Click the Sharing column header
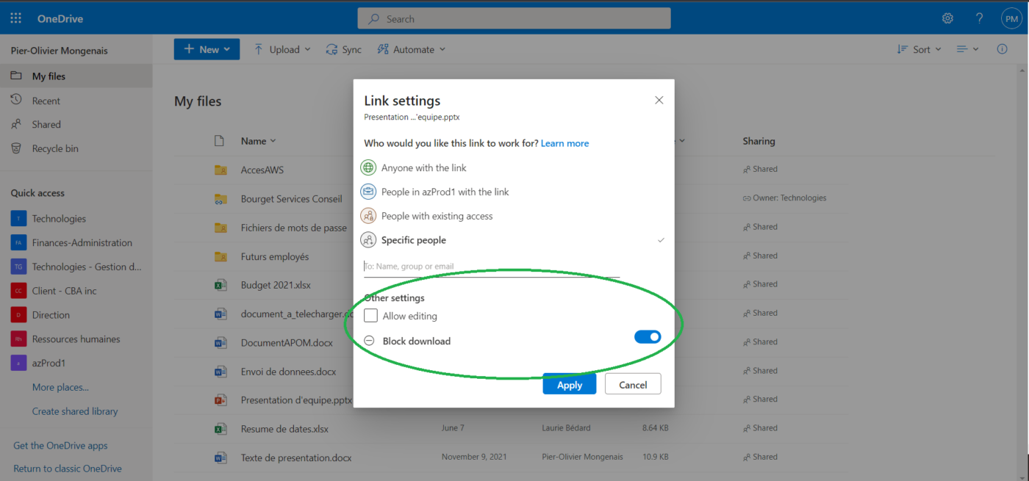The image size is (1029, 481). point(759,141)
